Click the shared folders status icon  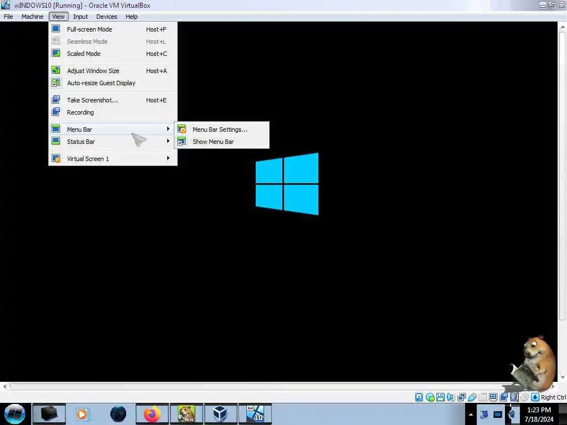[482, 397]
